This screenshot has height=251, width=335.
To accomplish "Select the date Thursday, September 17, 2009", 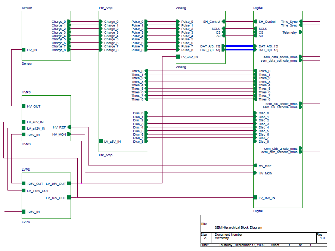I will [x=241, y=245].
